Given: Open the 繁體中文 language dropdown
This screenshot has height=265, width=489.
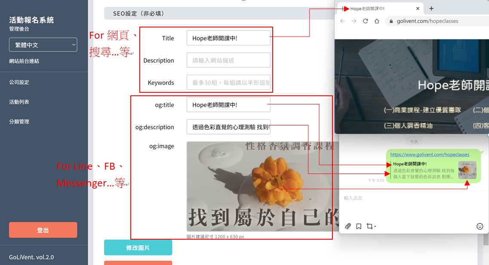Looking at the screenshot, I should [43, 45].
